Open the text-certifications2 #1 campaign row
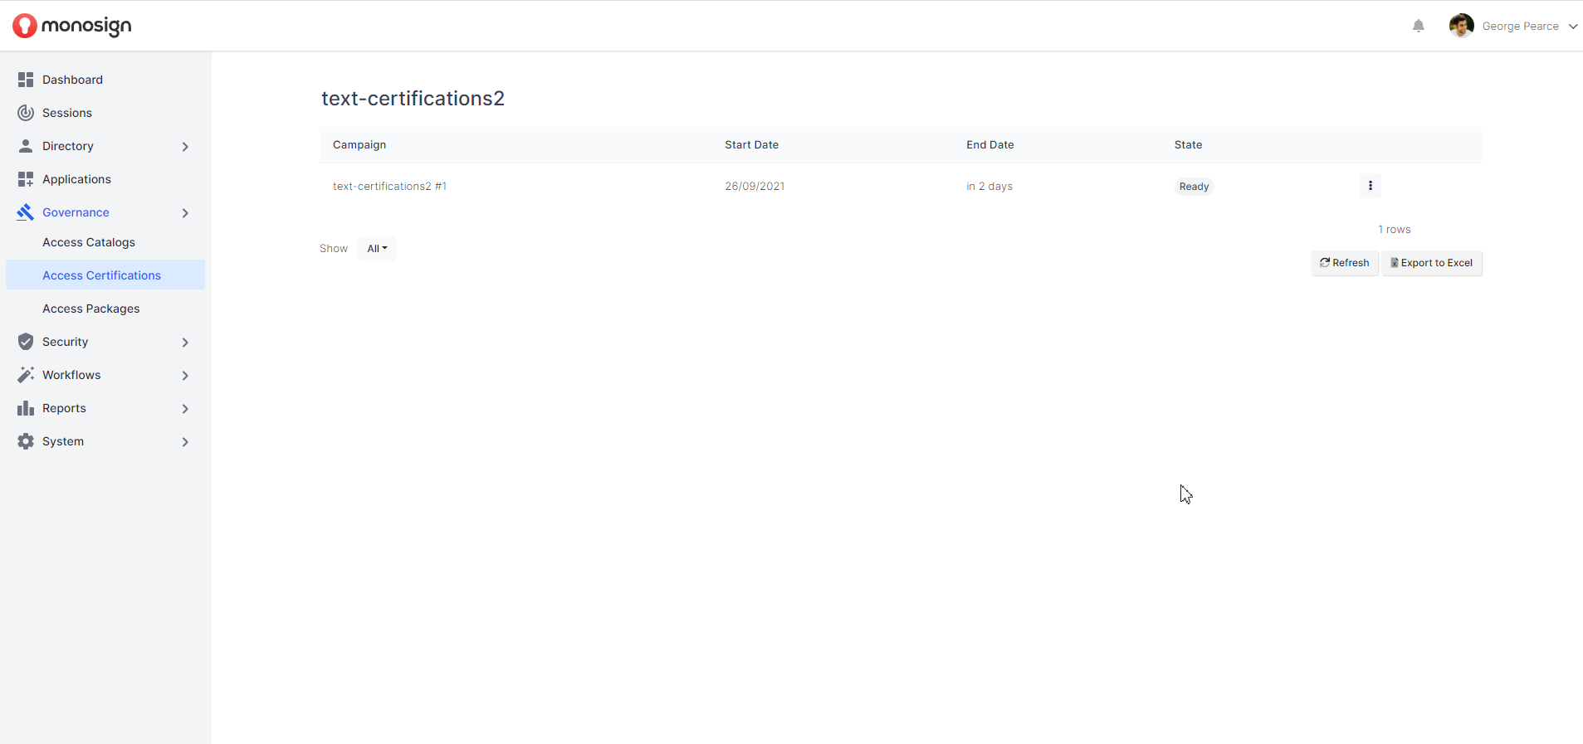 pos(389,187)
